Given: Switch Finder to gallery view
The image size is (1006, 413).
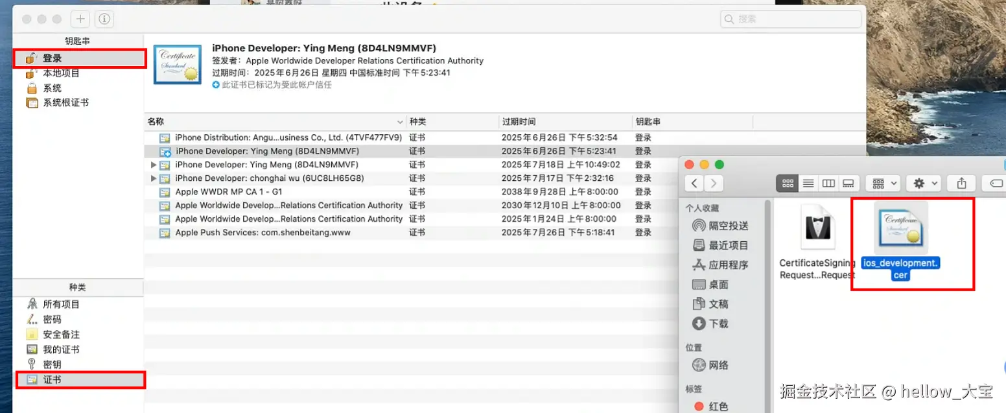Looking at the screenshot, I should point(848,183).
